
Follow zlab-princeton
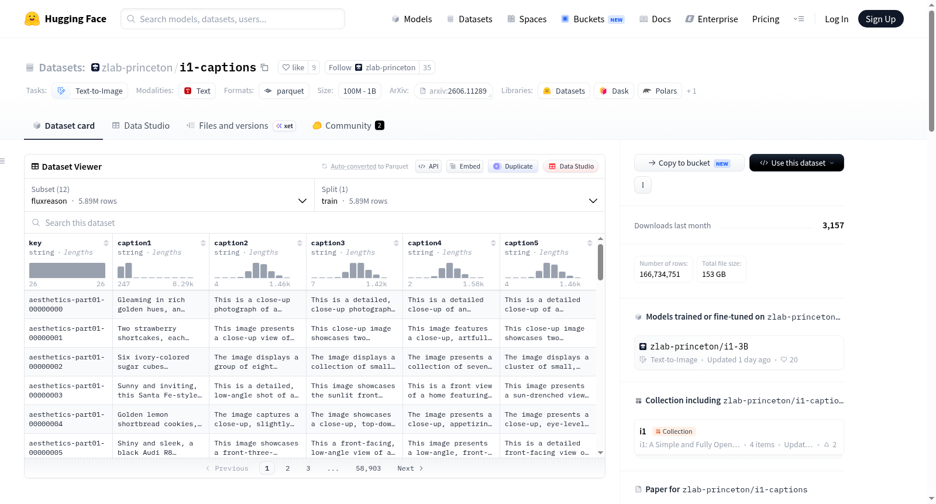click(x=372, y=67)
